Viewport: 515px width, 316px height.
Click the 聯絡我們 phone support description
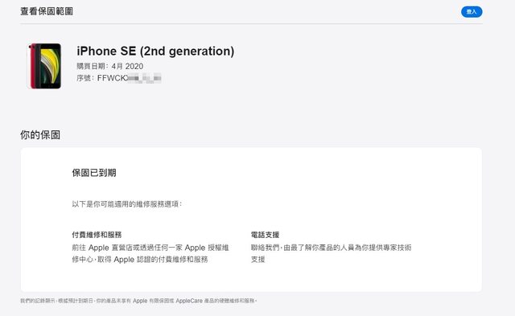331,253
